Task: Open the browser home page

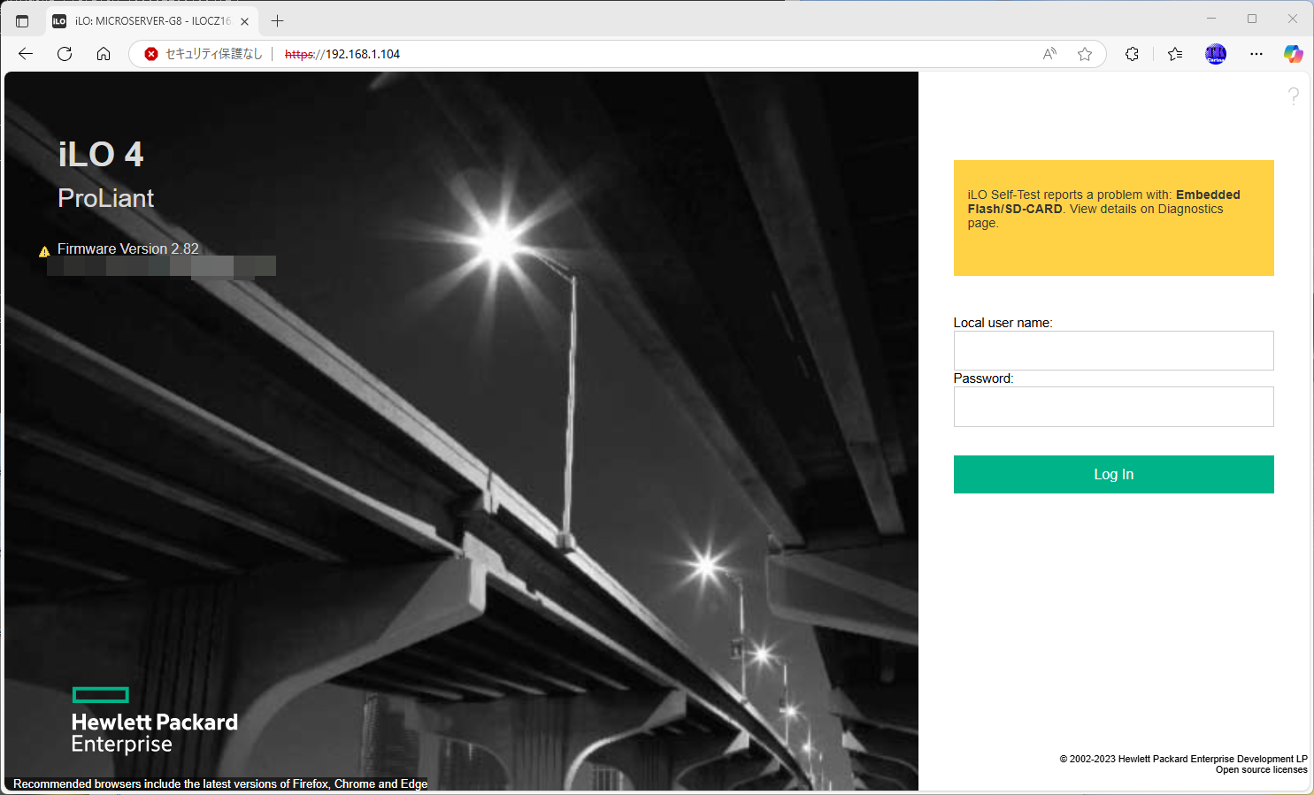Action: click(104, 54)
